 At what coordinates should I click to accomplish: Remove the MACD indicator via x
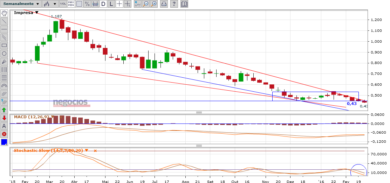point(61,117)
